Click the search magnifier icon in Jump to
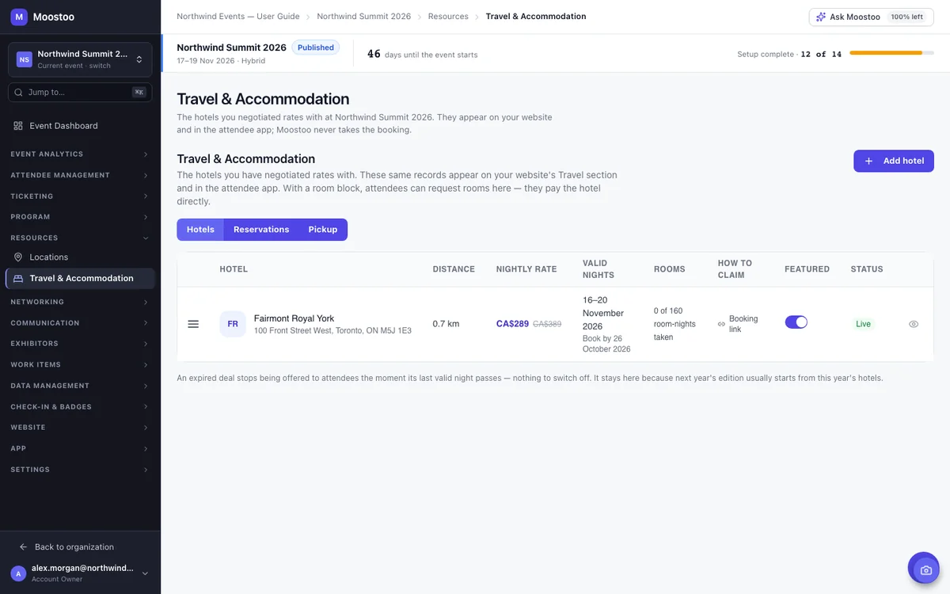The width and height of the screenshot is (950, 594). (18, 93)
